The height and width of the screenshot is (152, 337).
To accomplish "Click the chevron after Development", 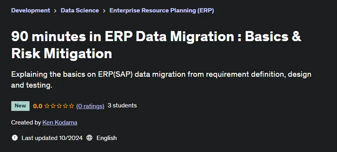I will point(55,11).
